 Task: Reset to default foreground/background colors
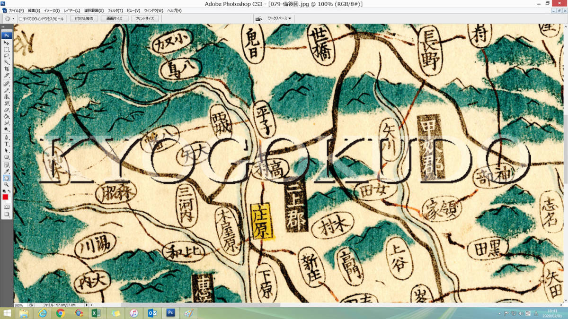[x=4, y=190]
